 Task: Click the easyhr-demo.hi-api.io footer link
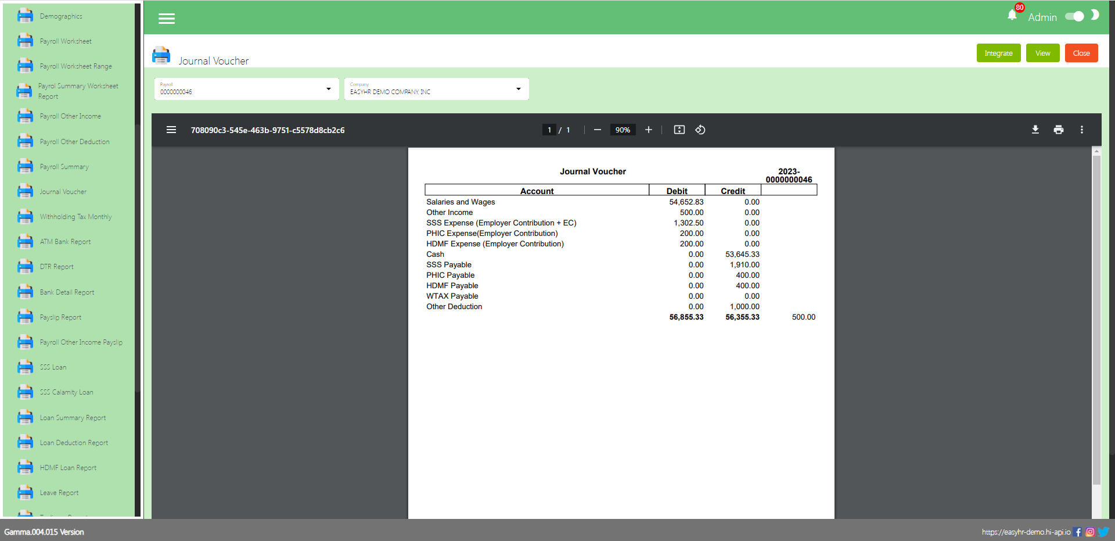pyautogui.click(x=1026, y=532)
